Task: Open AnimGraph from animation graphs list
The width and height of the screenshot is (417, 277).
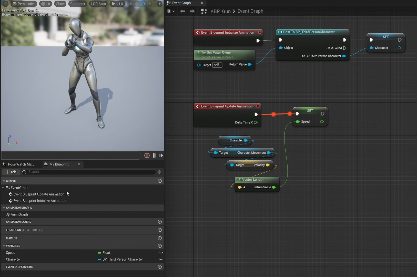Action: pyautogui.click(x=19, y=214)
